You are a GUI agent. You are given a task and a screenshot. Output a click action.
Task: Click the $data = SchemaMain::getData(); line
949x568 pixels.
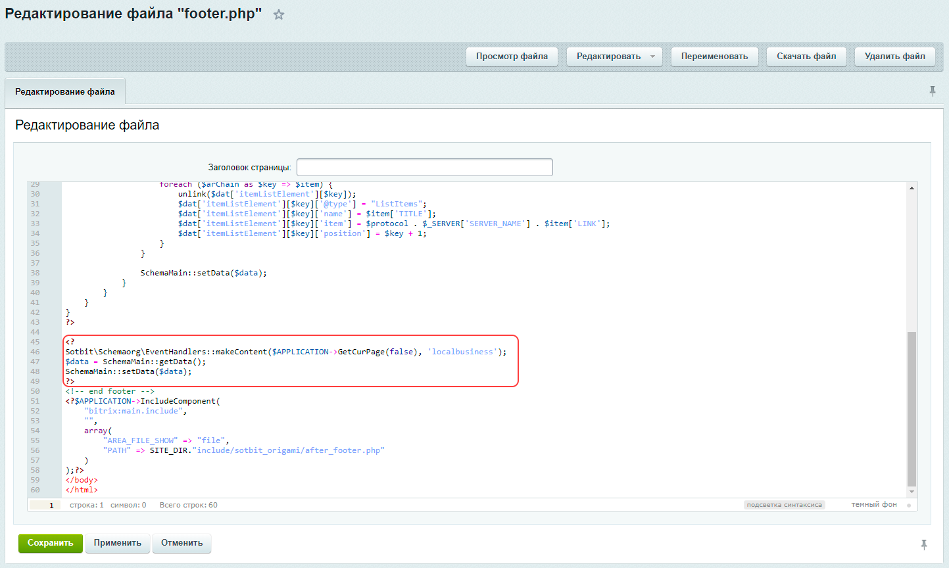[135, 362]
